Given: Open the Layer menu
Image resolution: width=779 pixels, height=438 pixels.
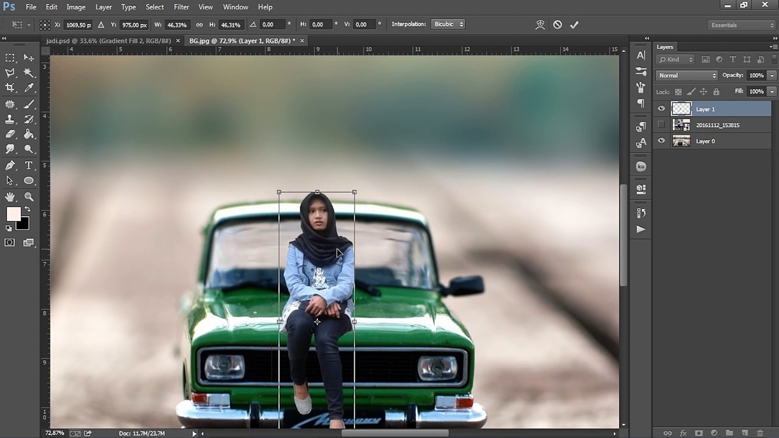Looking at the screenshot, I should pyautogui.click(x=104, y=7).
